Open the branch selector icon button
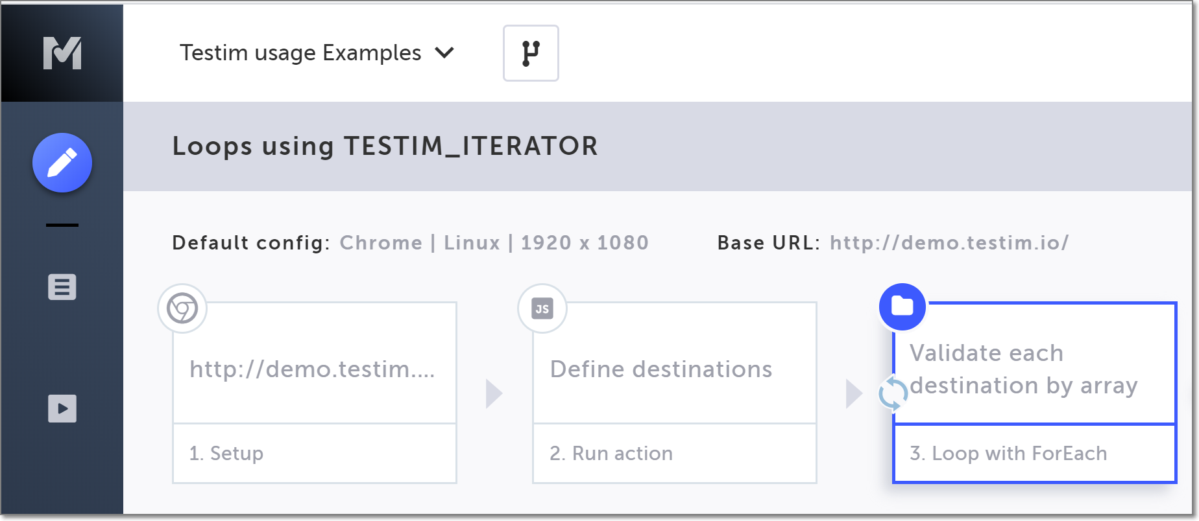The width and height of the screenshot is (1199, 521). point(531,53)
